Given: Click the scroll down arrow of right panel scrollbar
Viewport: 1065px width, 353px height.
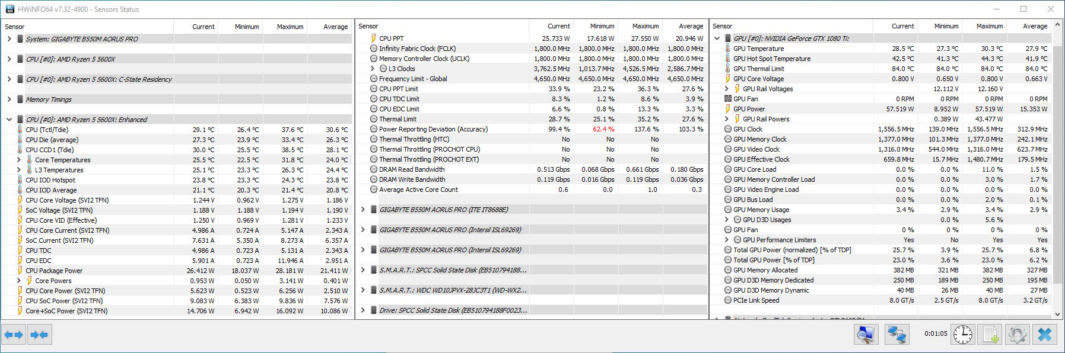Looking at the screenshot, I should 1058,315.
